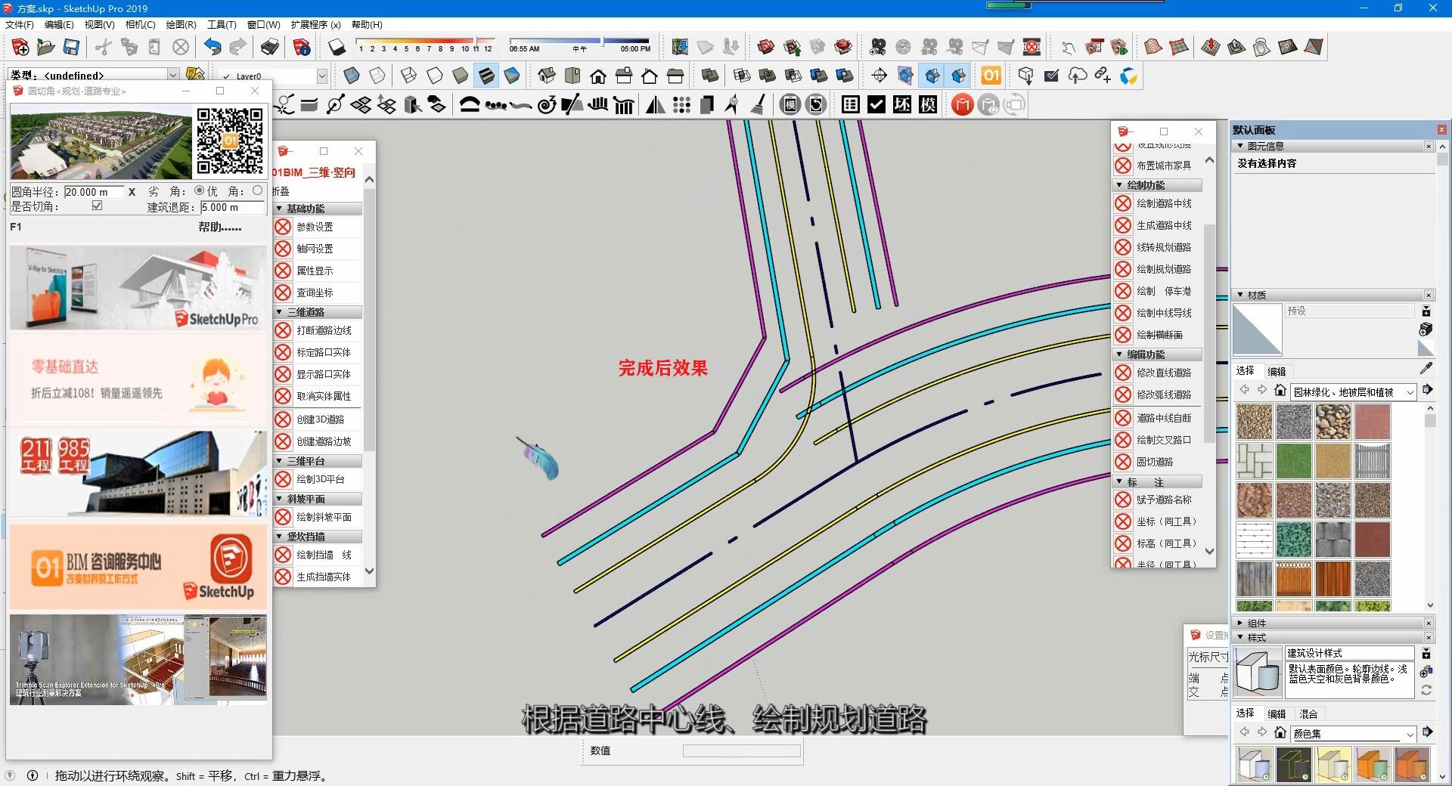Open the 文件(F) menu
1452x786 pixels.
(20, 24)
